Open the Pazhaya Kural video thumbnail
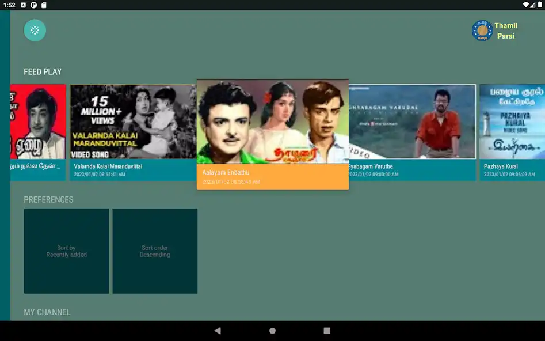This screenshot has height=341, width=545. click(x=512, y=122)
